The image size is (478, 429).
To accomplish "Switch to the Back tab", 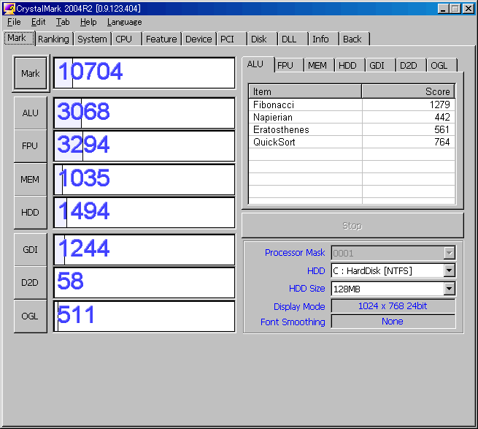I will point(354,39).
